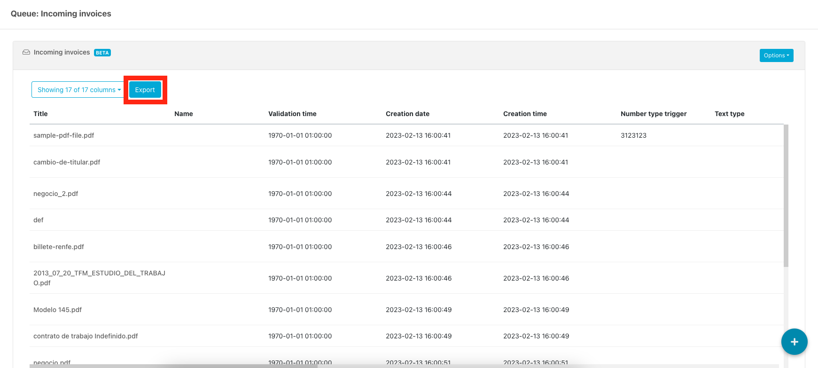
Task: Select the cambio-de-titular.pdf entry
Action: point(67,162)
